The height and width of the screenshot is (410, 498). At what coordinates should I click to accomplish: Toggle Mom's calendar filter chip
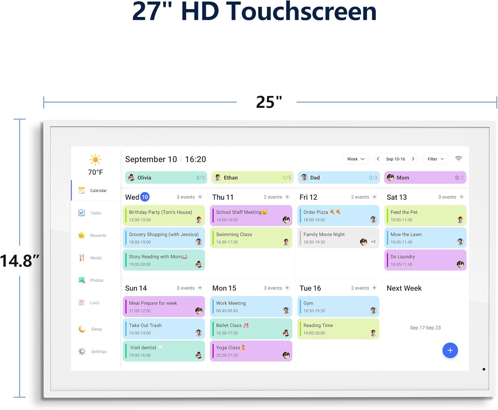click(x=425, y=178)
